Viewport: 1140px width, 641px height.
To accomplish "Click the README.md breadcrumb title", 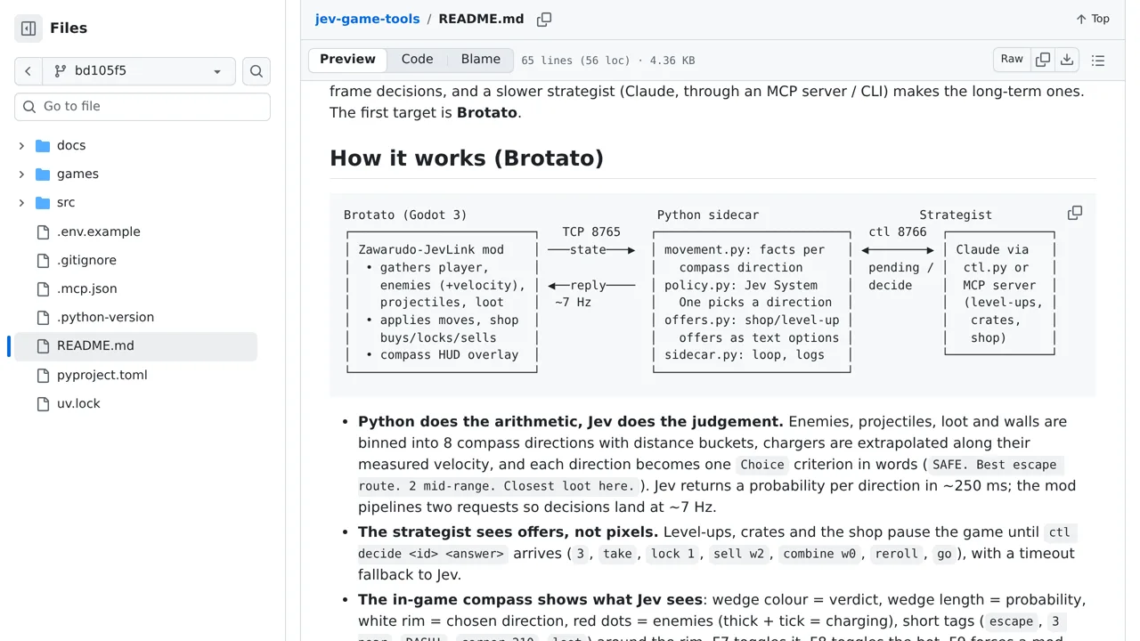I will point(481,19).
